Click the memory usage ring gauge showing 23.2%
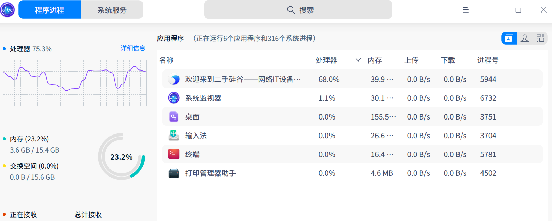 point(121,157)
